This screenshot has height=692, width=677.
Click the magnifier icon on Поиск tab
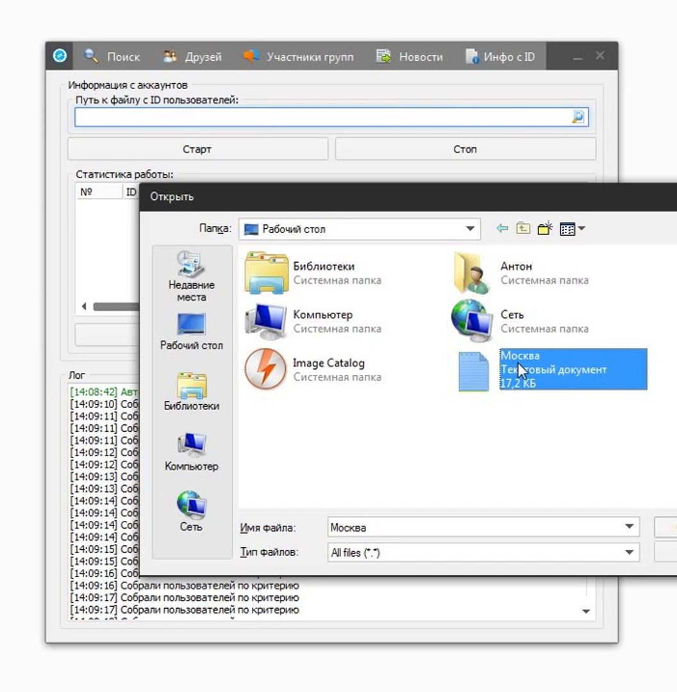coord(92,56)
